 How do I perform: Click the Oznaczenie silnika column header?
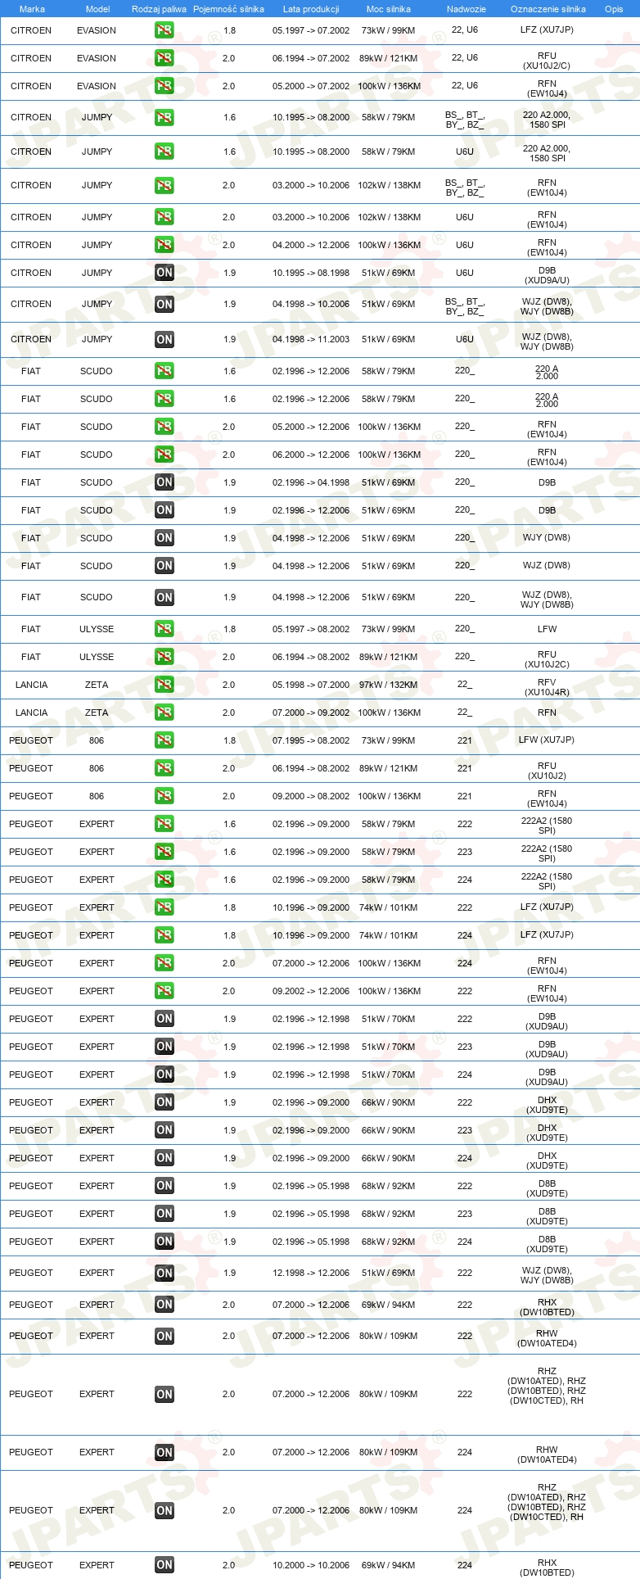(x=548, y=9)
